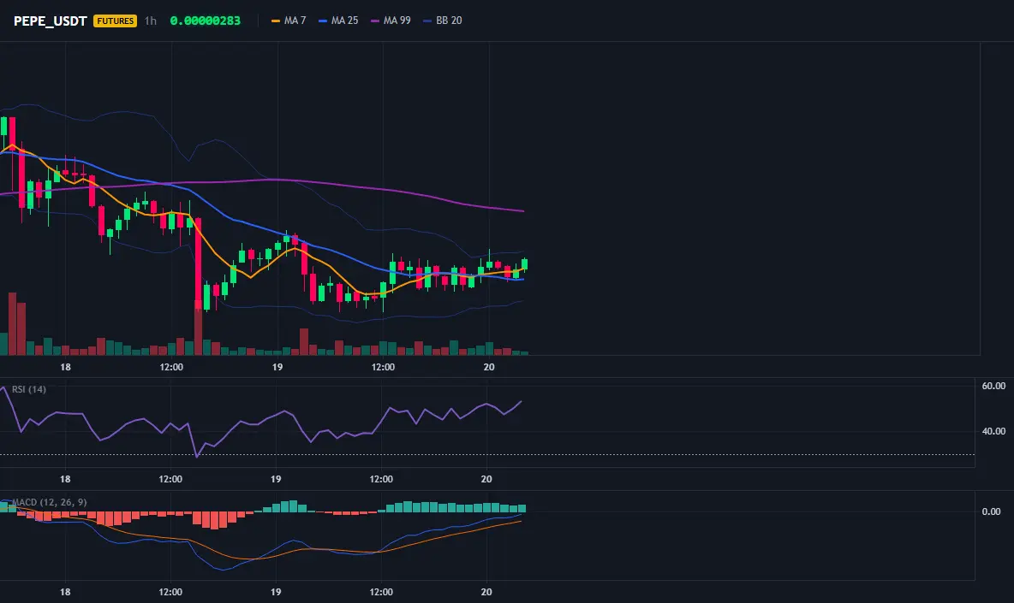Click the PEPE_USDT symbol title
The width and height of the screenshot is (1014, 603).
pyautogui.click(x=50, y=21)
